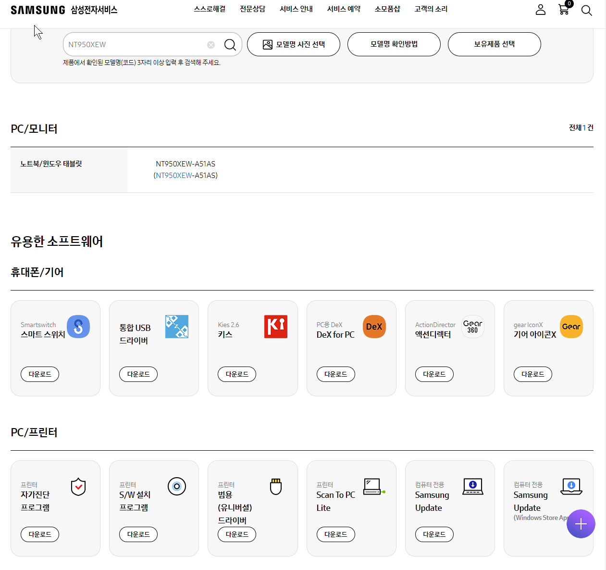606x570 pixels.
Task: Open the 소모품샵 menu
Action: point(388,9)
